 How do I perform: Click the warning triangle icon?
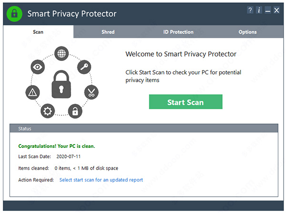(31, 92)
